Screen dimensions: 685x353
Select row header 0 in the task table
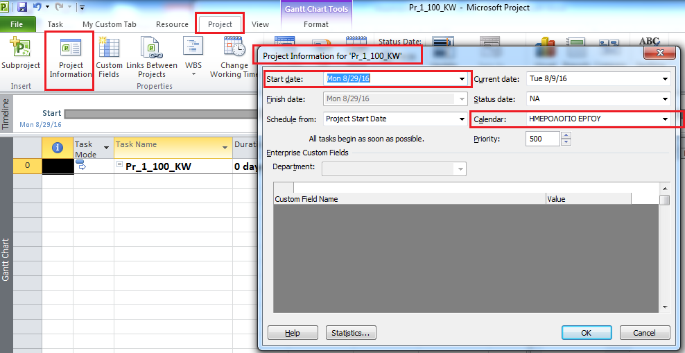27,166
